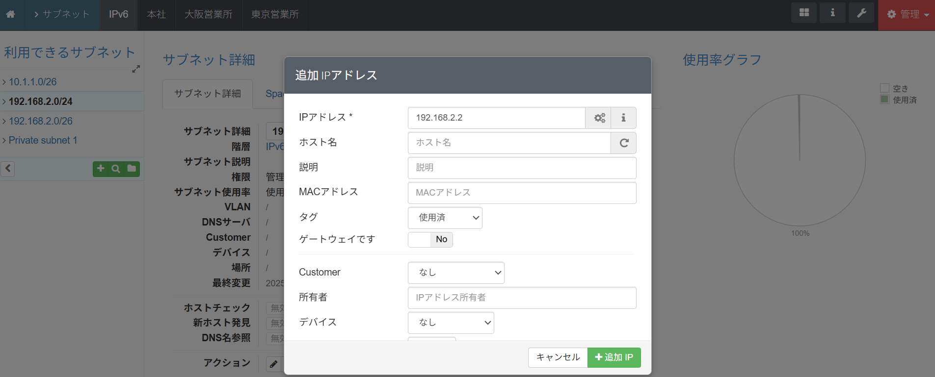Click the 100% label under pie chart
The height and width of the screenshot is (377, 935).
point(800,233)
